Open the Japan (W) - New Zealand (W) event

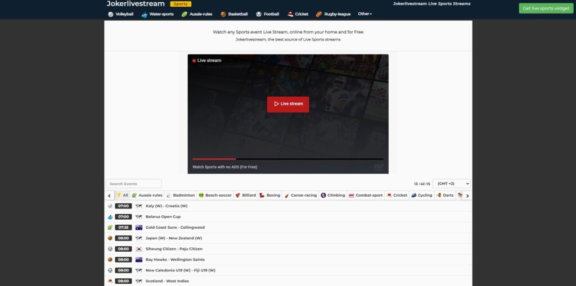pos(174,238)
